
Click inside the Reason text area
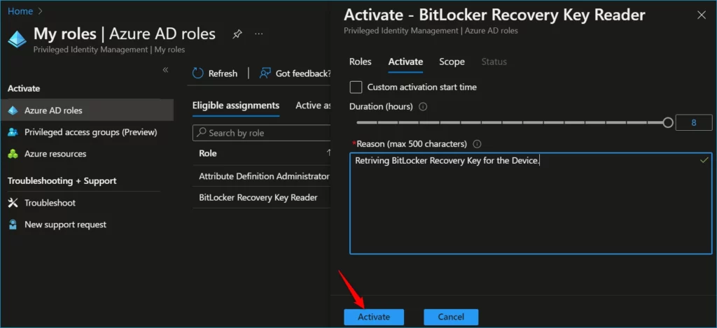click(x=531, y=204)
